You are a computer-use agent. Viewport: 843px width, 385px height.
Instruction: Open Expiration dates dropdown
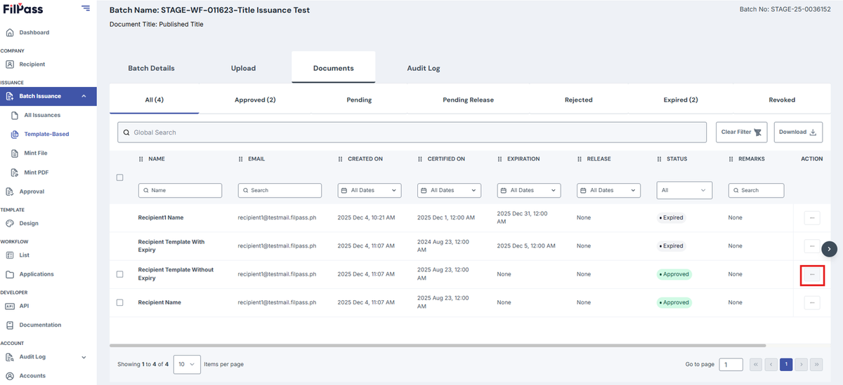coord(529,190)
